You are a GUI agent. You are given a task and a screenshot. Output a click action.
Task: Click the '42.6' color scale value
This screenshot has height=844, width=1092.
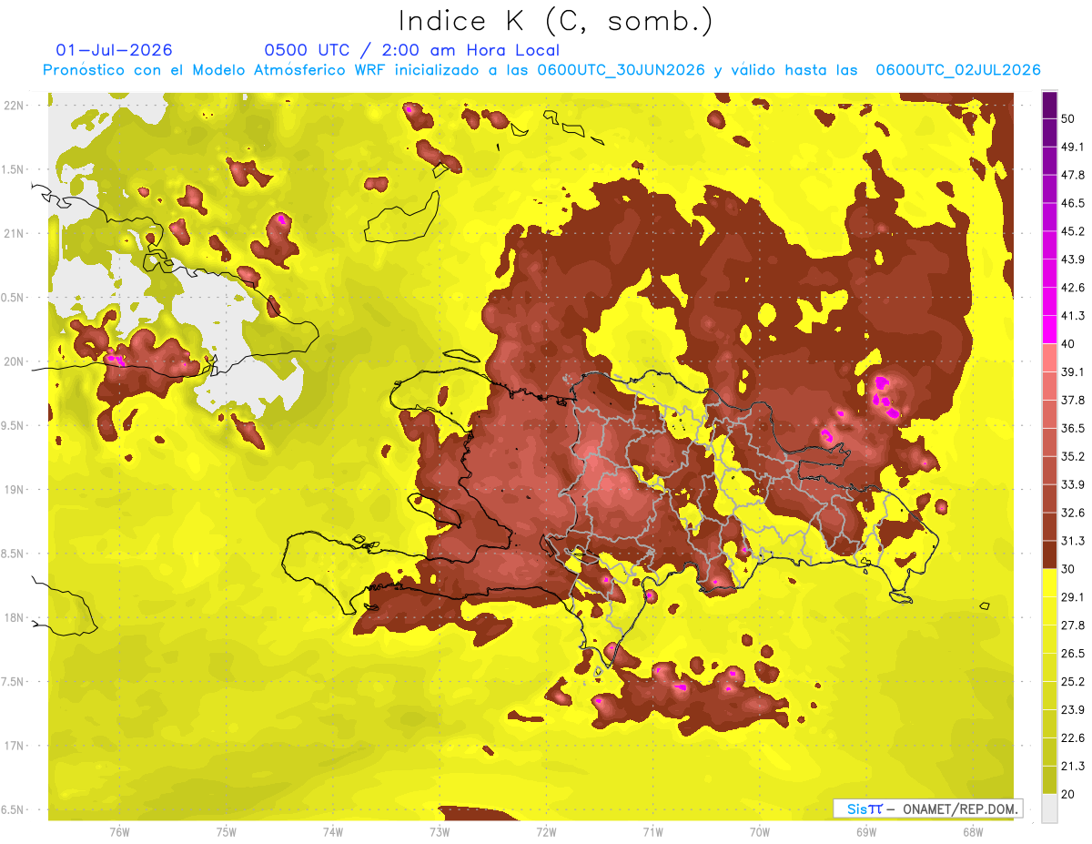click(1073, 288)
